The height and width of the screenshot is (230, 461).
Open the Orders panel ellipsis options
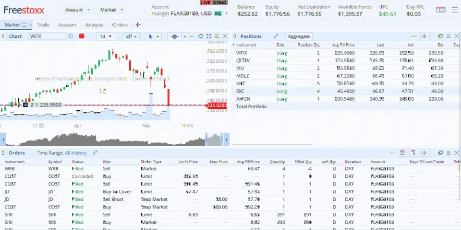click(x=392, y=153)
